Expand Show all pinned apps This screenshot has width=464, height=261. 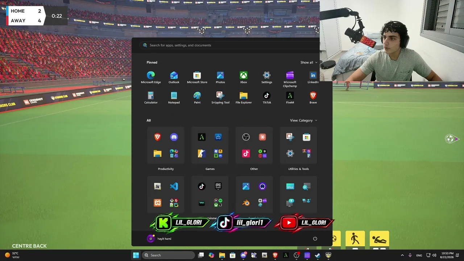(309, 62)
